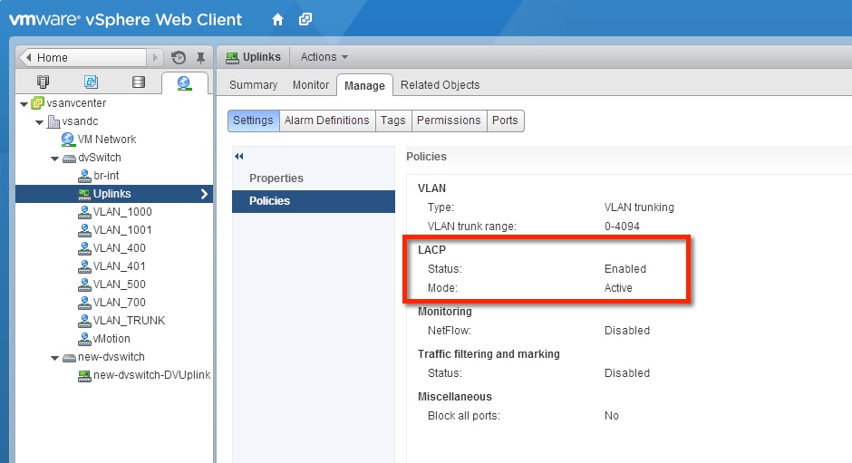Click the VLAN_1001 port group icon
The image size is (852, 463).
pos(84,230)
